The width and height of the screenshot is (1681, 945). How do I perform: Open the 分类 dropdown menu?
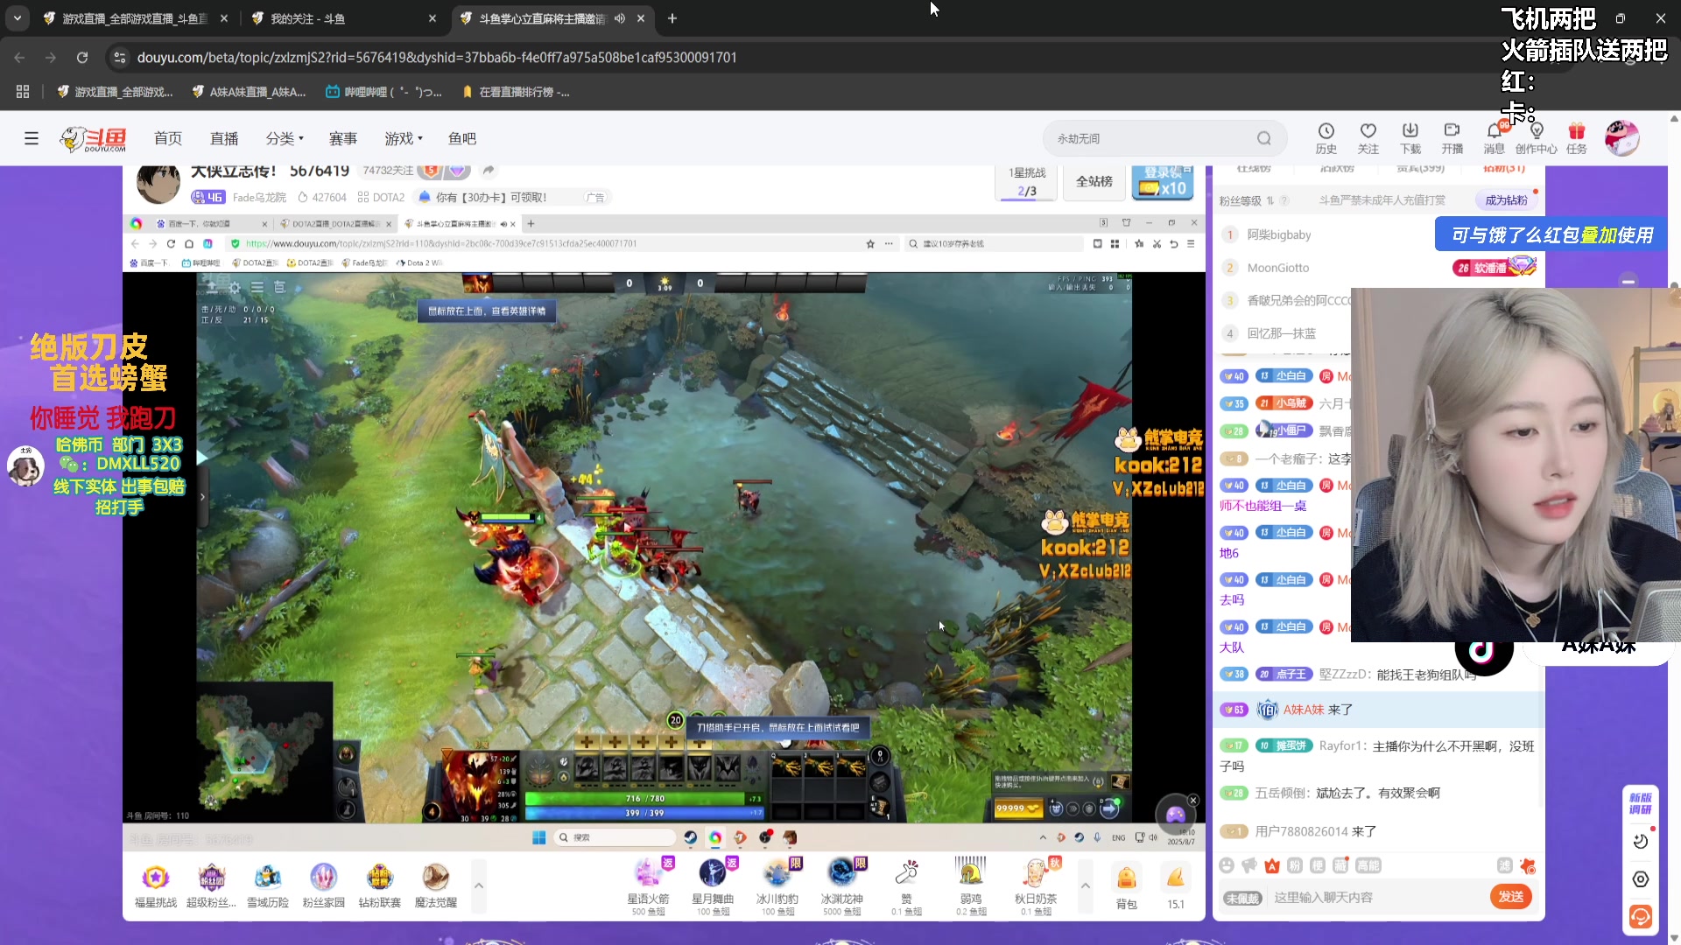pyautogui.click(x=285, y=138)
